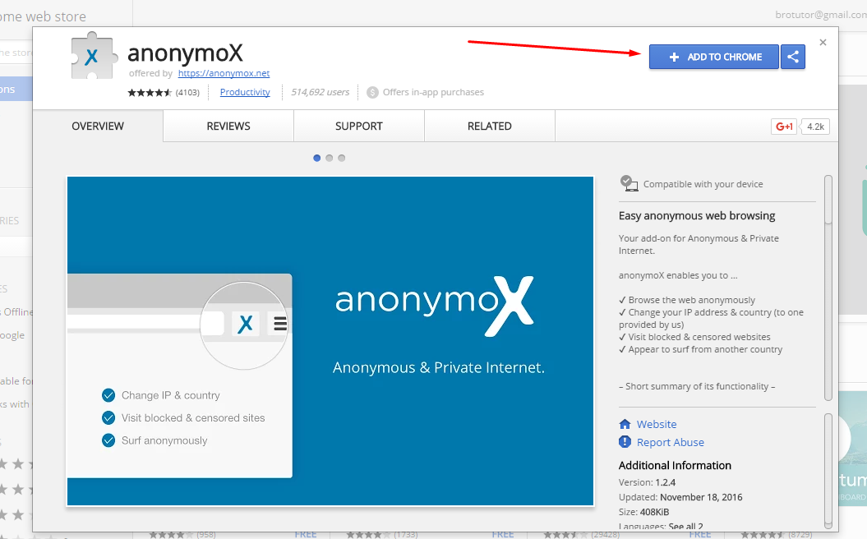Click the Visit blocked & censored websites line

point(694,337)
